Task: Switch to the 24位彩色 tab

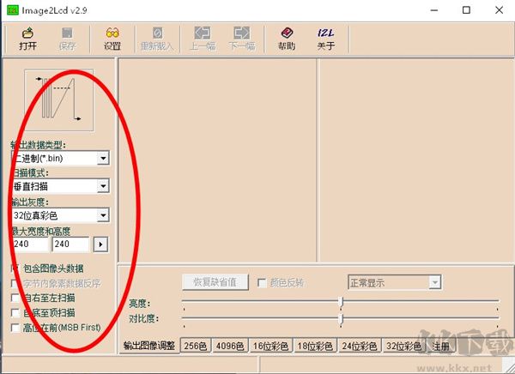Action: [360, 346]
